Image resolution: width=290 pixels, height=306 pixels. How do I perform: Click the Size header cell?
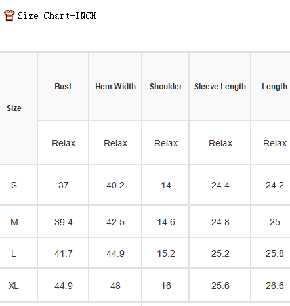coord(14,108)
